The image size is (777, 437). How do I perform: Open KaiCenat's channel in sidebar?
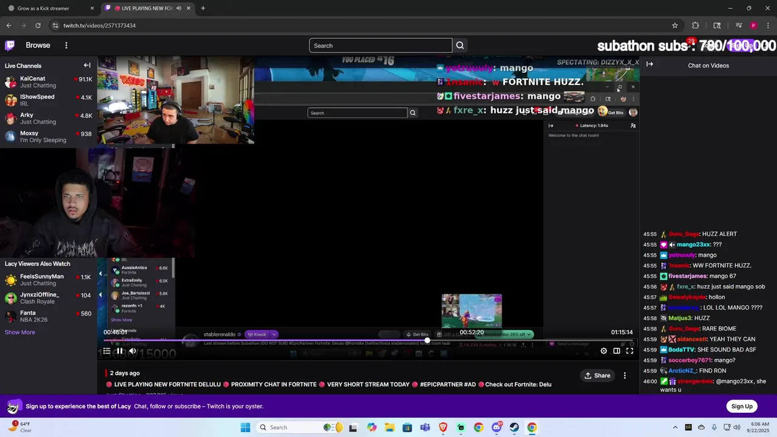click(x=49, y=82)
